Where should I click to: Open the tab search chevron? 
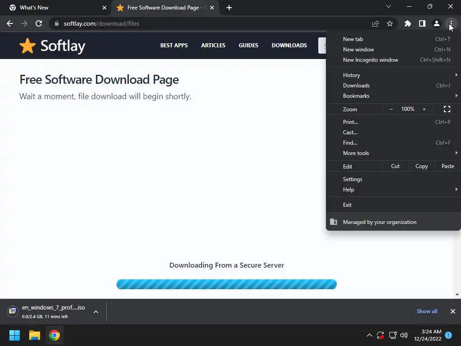389,6
